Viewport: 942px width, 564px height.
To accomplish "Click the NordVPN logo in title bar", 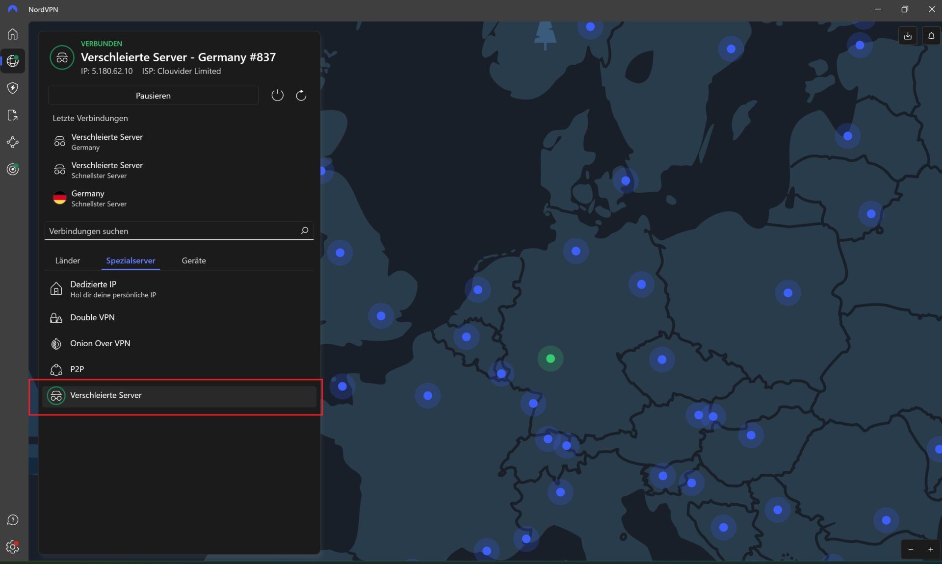I will [13, 9].
